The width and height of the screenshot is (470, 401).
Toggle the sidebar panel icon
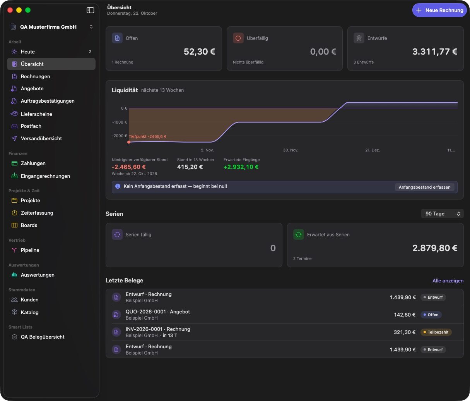(90, 10)
